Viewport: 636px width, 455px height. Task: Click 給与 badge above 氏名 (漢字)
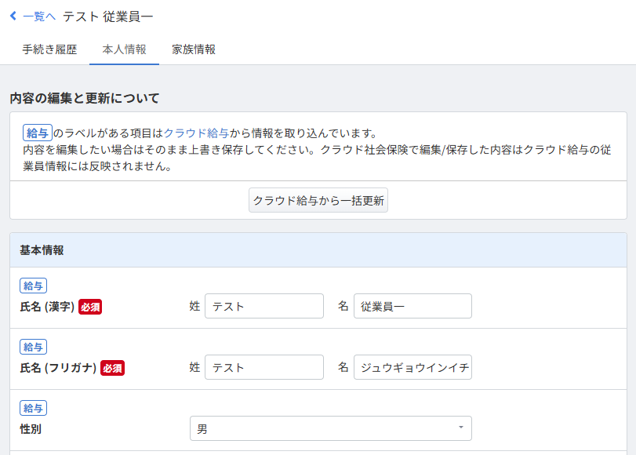pyautogui.click(x=33, y=286)
